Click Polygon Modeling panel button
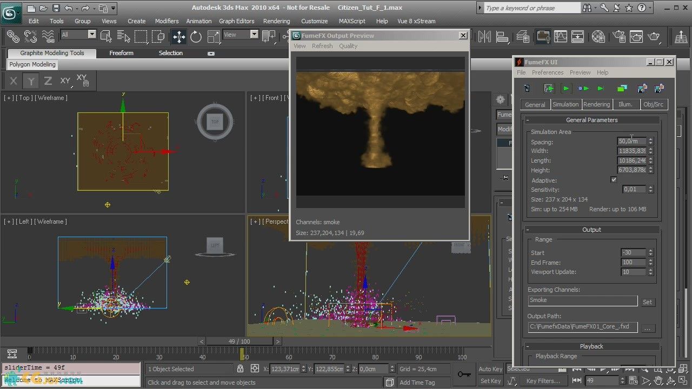Image resolution: width=692 pixels, height=389 pixels. tap(32, 64)
